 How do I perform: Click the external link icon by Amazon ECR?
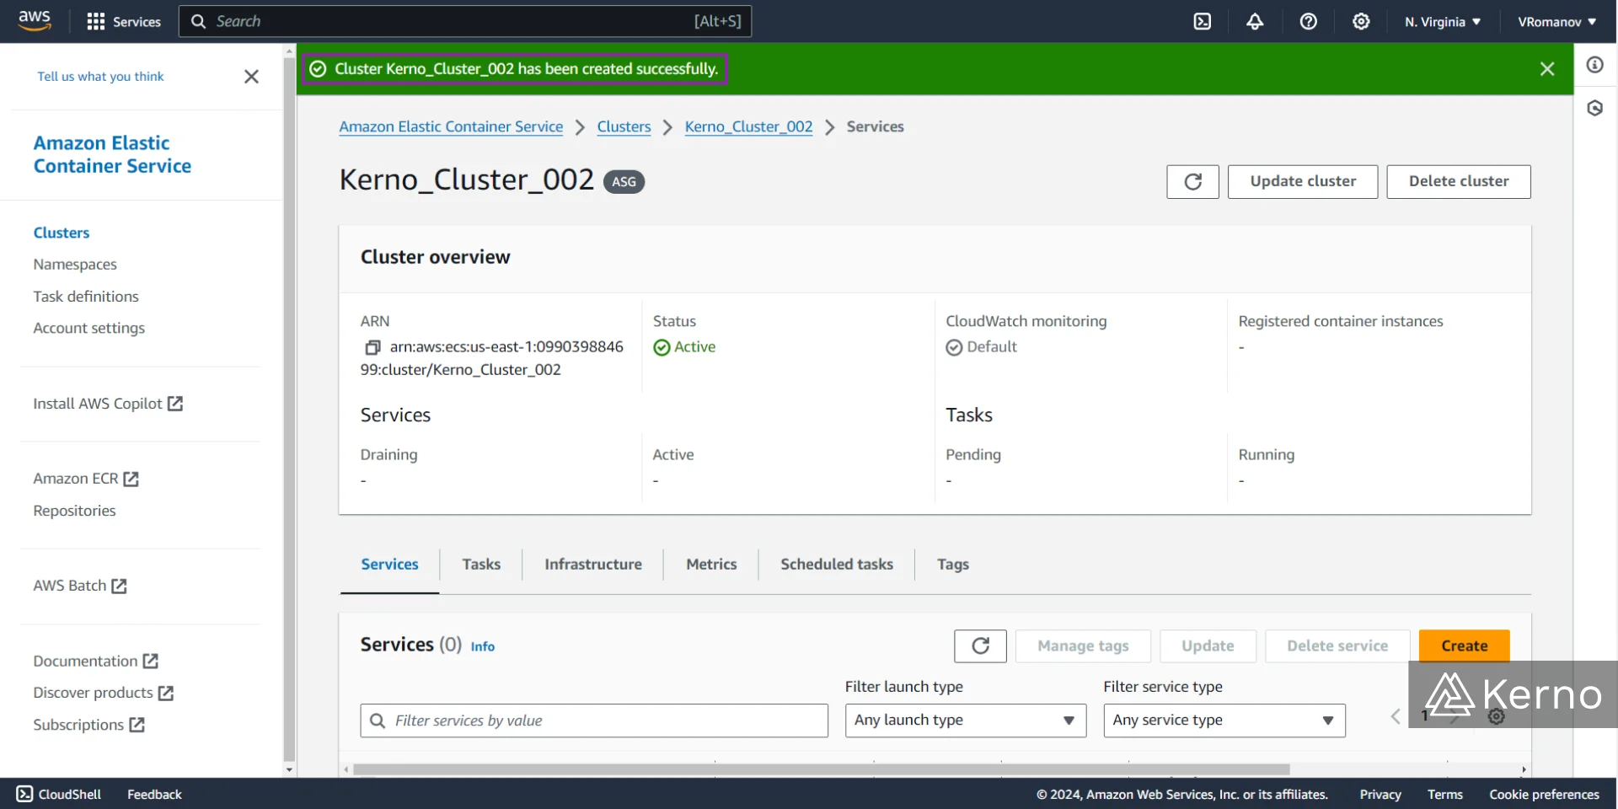(131, 479)
